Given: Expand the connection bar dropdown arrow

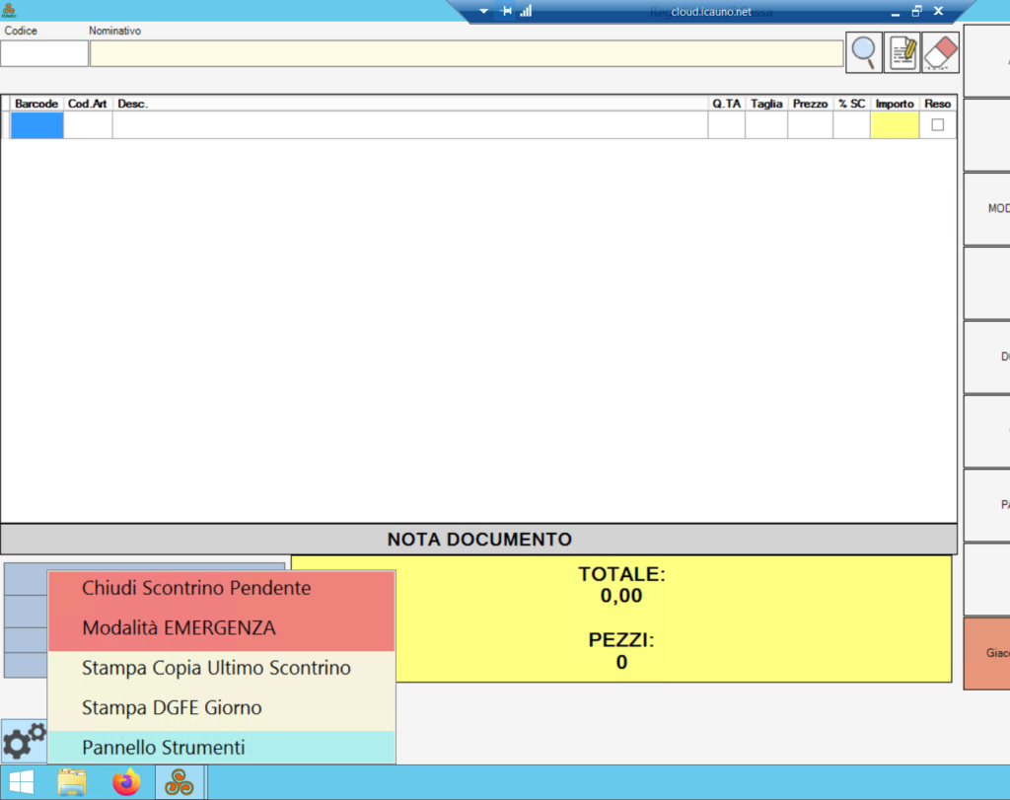Looking at the screenshot, I should coord(483,11).
